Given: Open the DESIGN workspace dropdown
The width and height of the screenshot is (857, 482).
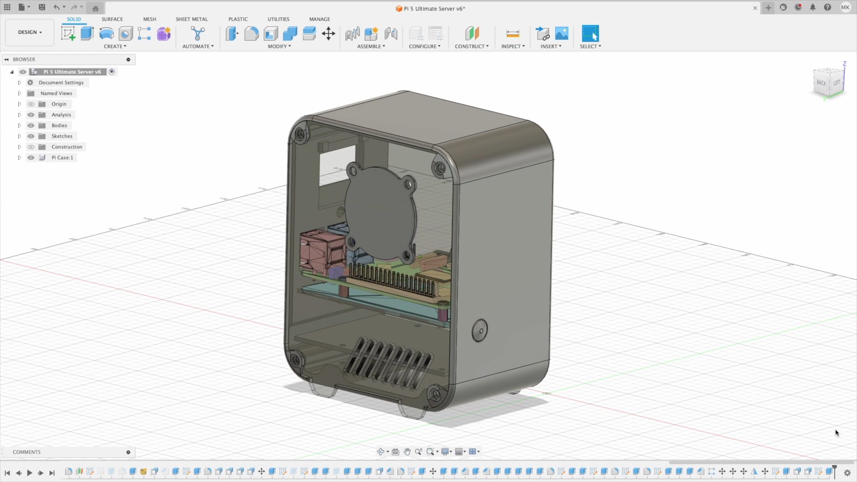Looking at the screenshot, I should pyautogui.click(x=29, y=32).
